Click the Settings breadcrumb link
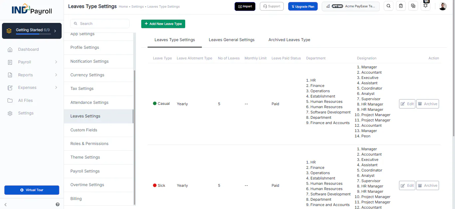Viewport: 455px width, 209px height. point(138,7)
